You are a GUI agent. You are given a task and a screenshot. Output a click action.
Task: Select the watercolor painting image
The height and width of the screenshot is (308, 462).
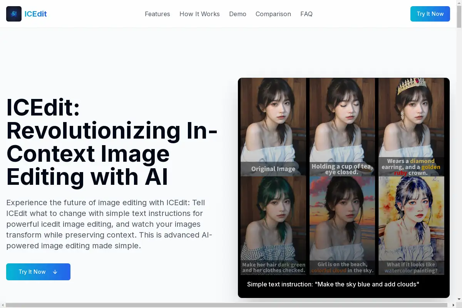click(x=411, y=226)
